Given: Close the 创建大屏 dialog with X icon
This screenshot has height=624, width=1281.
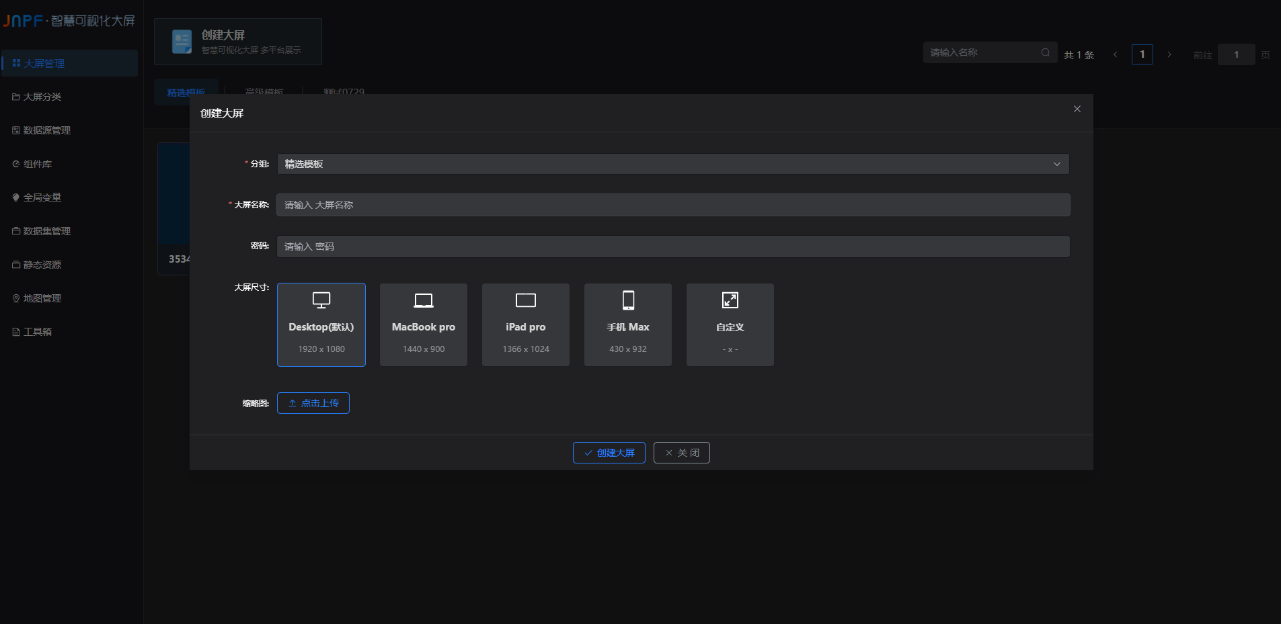Looking at the screenshot, I should [x=1077, y=109].
